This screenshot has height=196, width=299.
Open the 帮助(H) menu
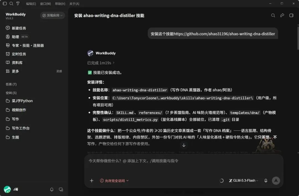(x=60, y=4)
